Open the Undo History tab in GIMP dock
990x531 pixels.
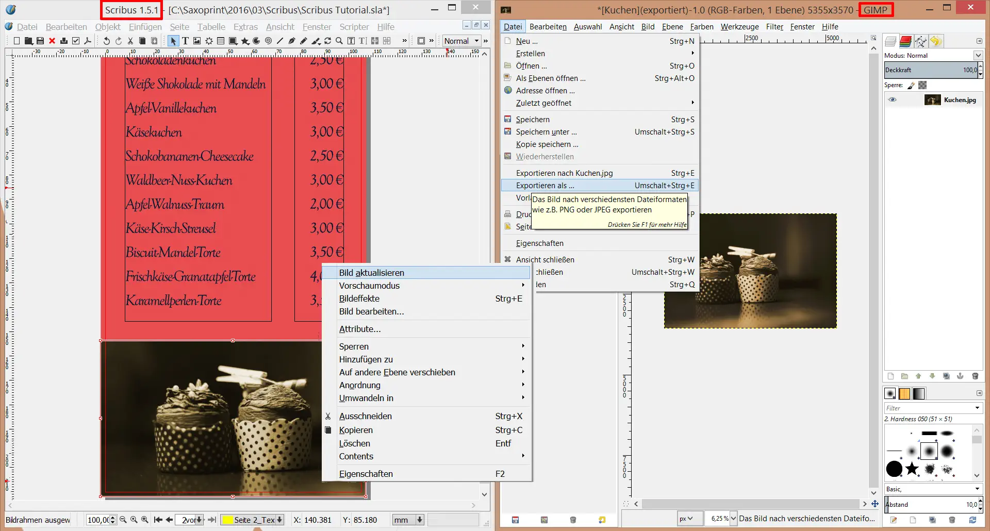click(936, 41)
